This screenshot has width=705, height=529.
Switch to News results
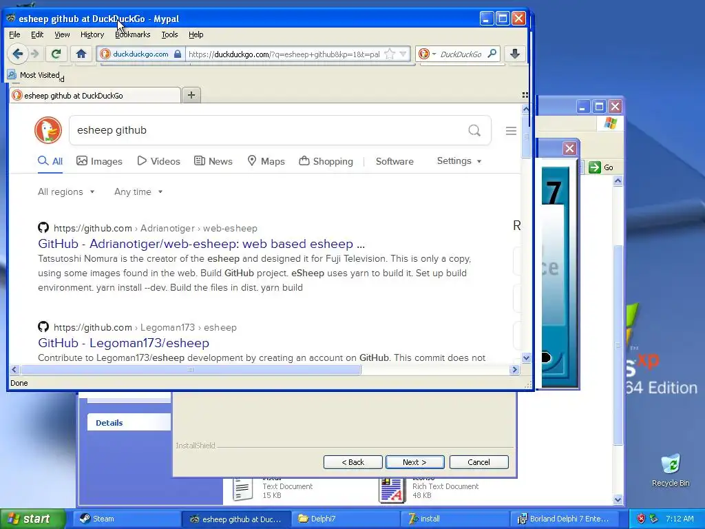(213, 161)
